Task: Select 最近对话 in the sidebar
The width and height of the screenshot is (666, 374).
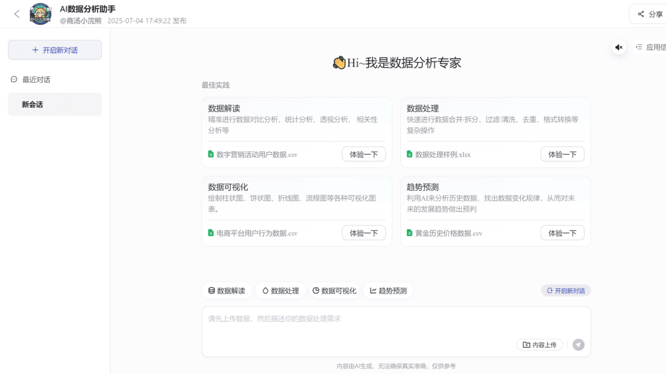Action: coord(36,79)
